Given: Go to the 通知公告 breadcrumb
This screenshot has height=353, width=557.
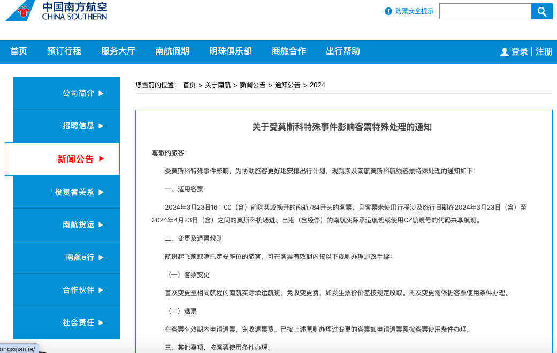Looking at the screenshot, I should point(288,85).
